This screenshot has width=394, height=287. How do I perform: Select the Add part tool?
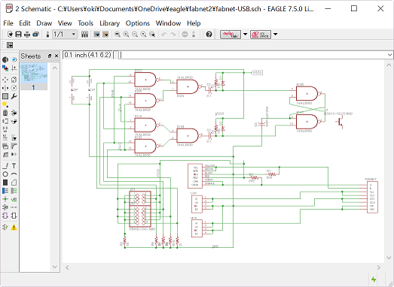[x=14, y=113]
